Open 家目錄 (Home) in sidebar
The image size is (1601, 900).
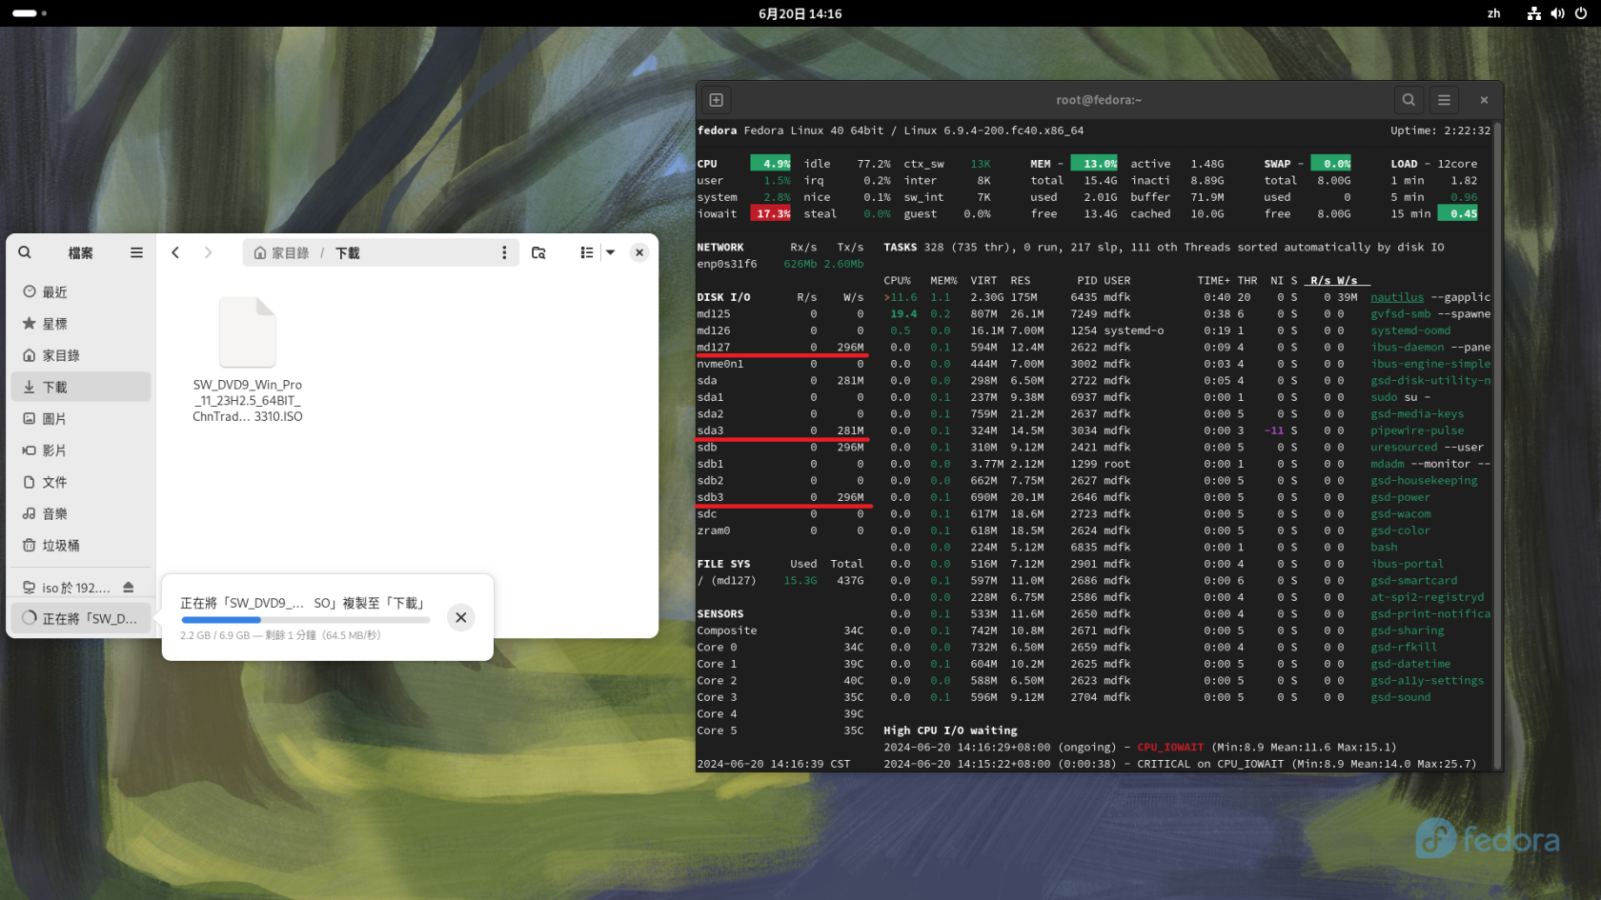81,355
